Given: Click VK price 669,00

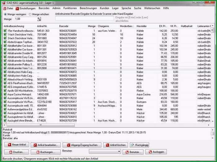Looking at the screenshot, I should click(174, 109).
